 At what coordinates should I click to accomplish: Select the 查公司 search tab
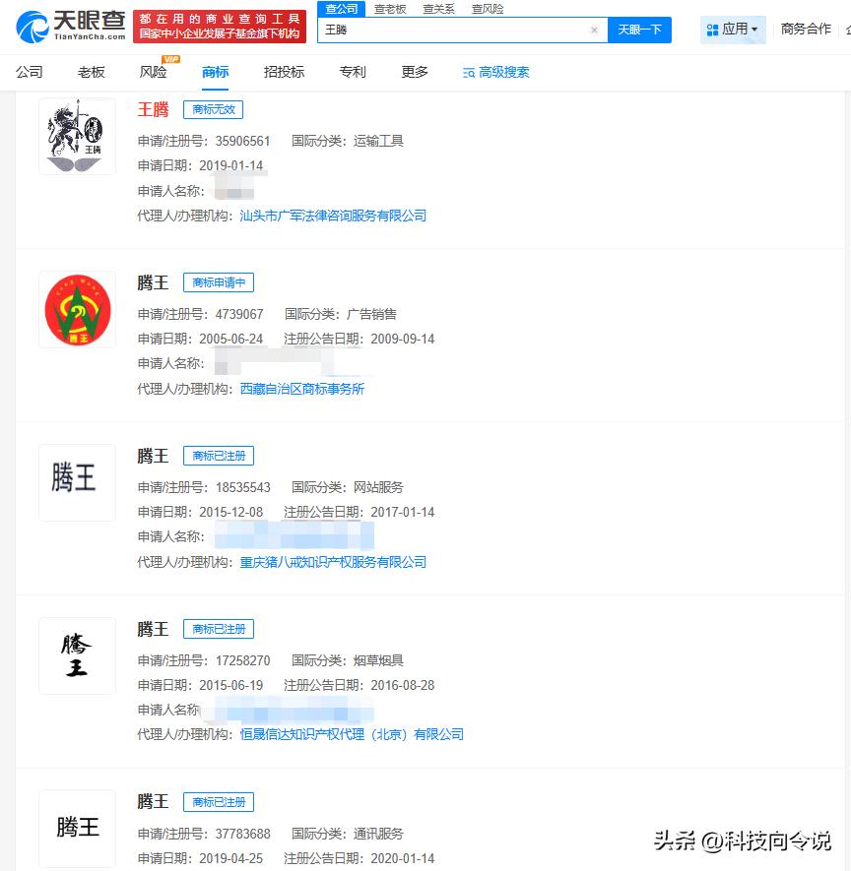342,9
